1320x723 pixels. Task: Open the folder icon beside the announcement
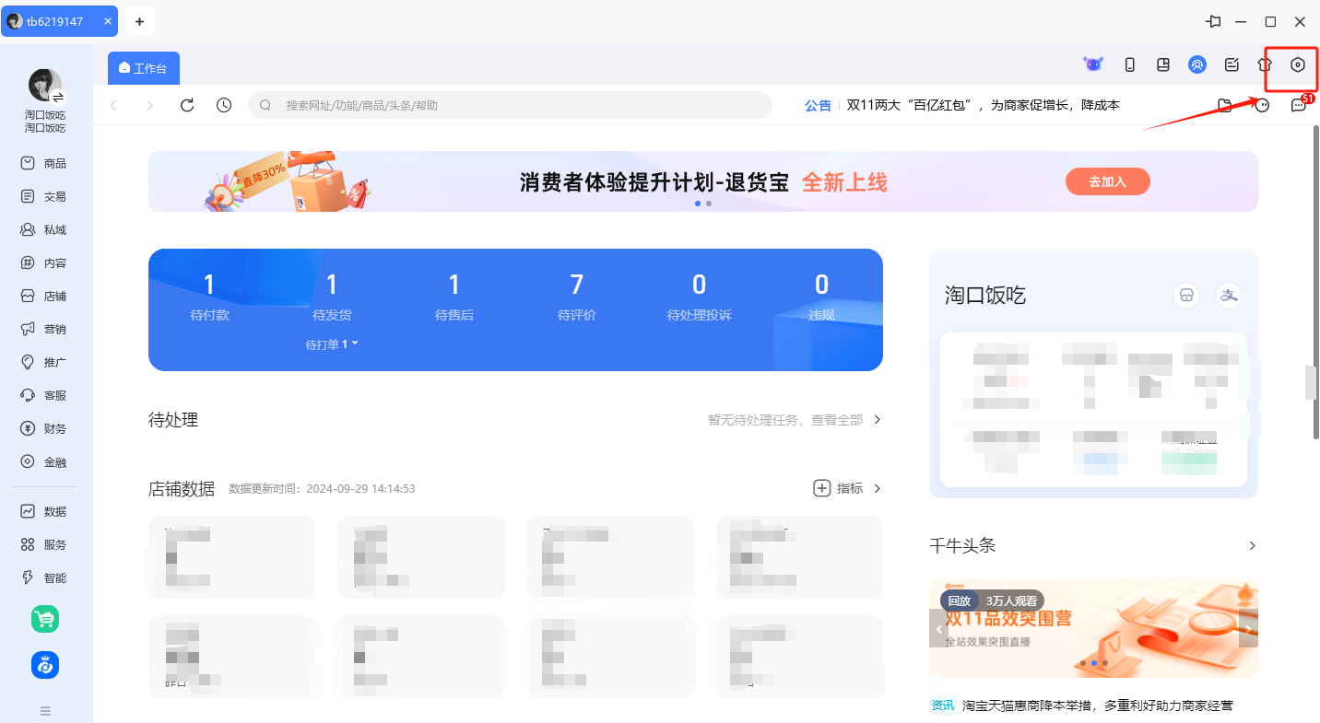(1225, 105)
